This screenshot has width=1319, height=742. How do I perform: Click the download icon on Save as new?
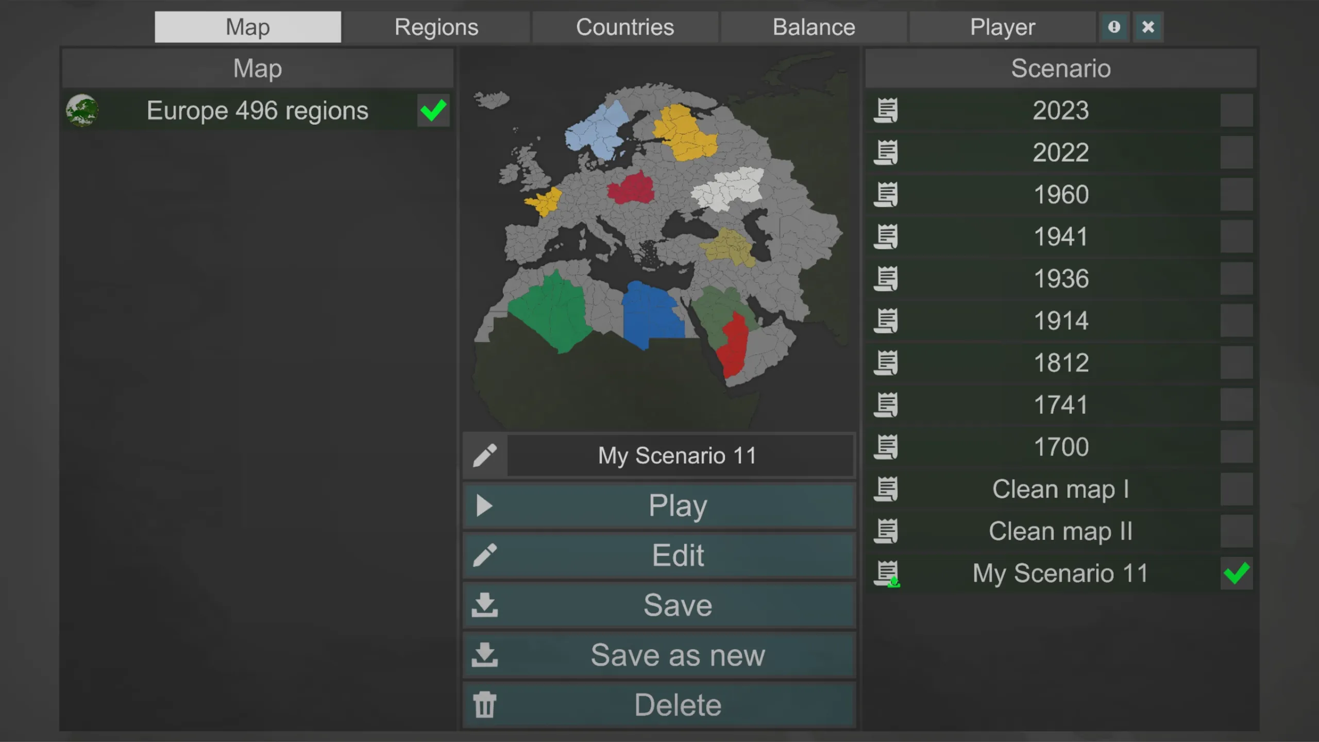(x=485, y=655)
